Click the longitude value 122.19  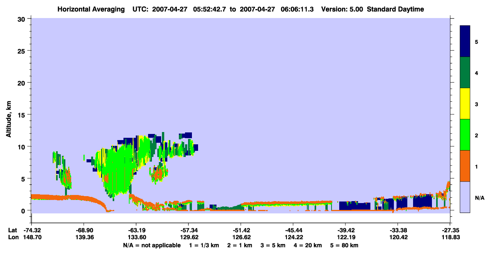[345, 237]
